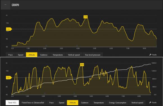This screenshot has height=106, width=163.
Task: Select the Vertical speed tab in the lower graph
Action: click(137, 103)
